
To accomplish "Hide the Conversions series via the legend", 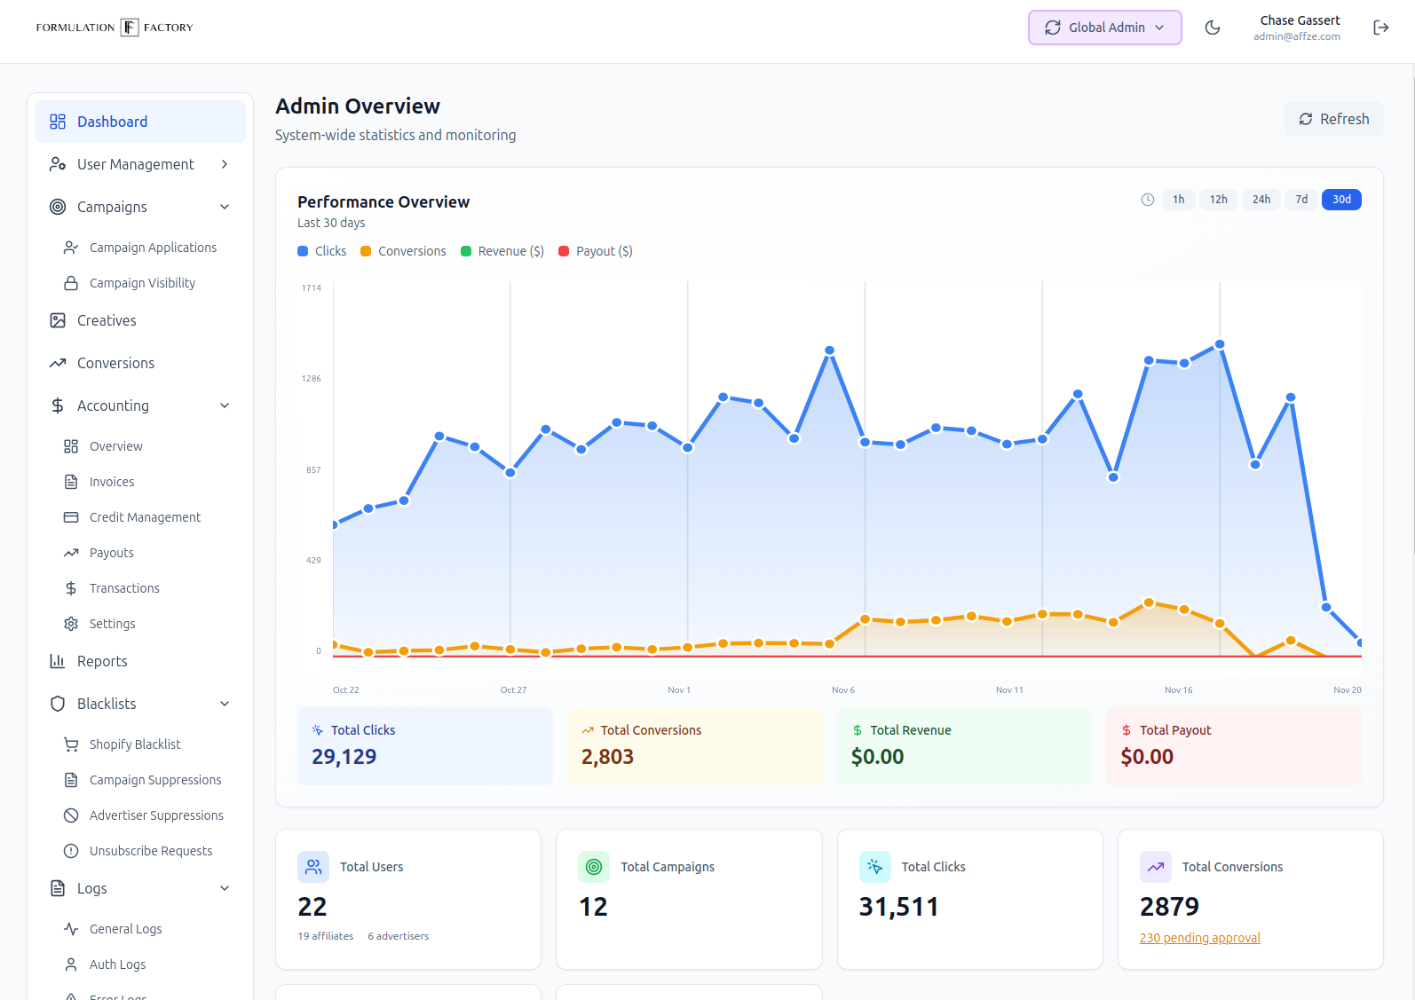I will (403, 251).
